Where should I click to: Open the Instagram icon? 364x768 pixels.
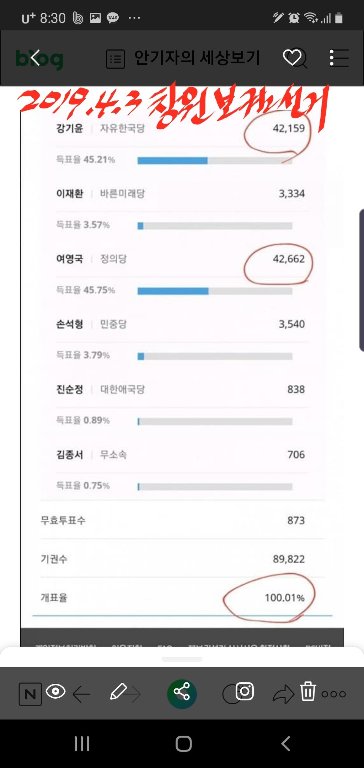point(245,691)
